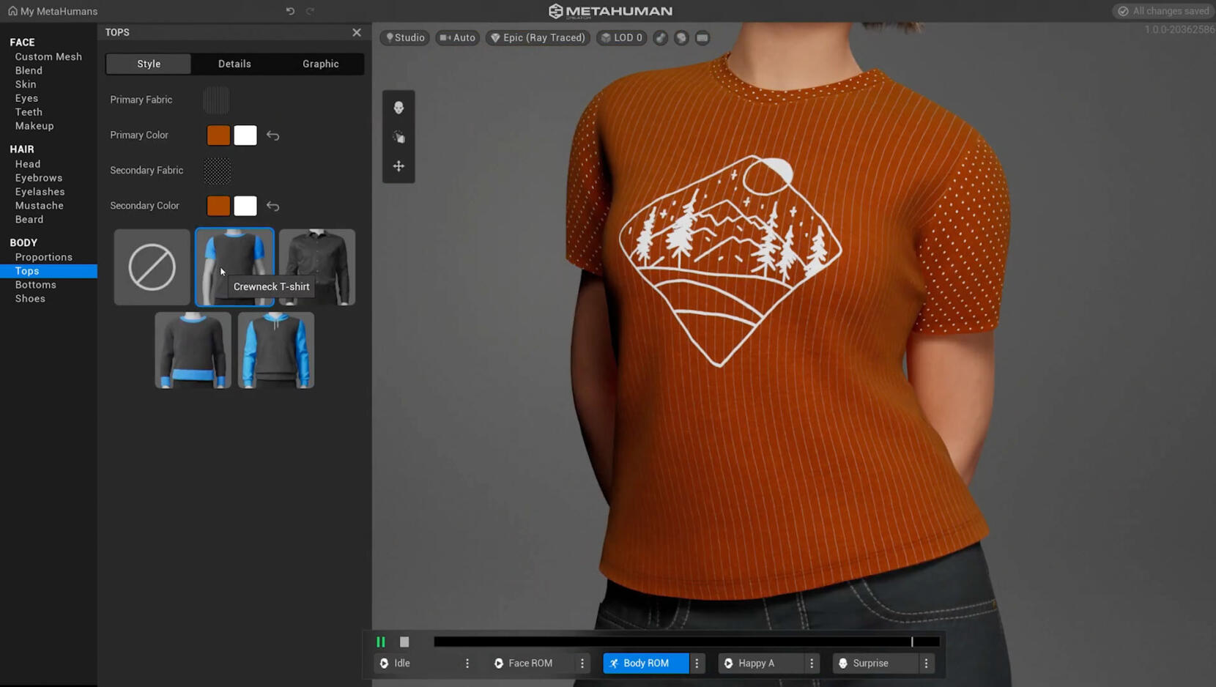The image size is (1216, 687).
Task: Click the keyboard shortcuts icon in the viewport toolbar
Action: pos(702,37)
